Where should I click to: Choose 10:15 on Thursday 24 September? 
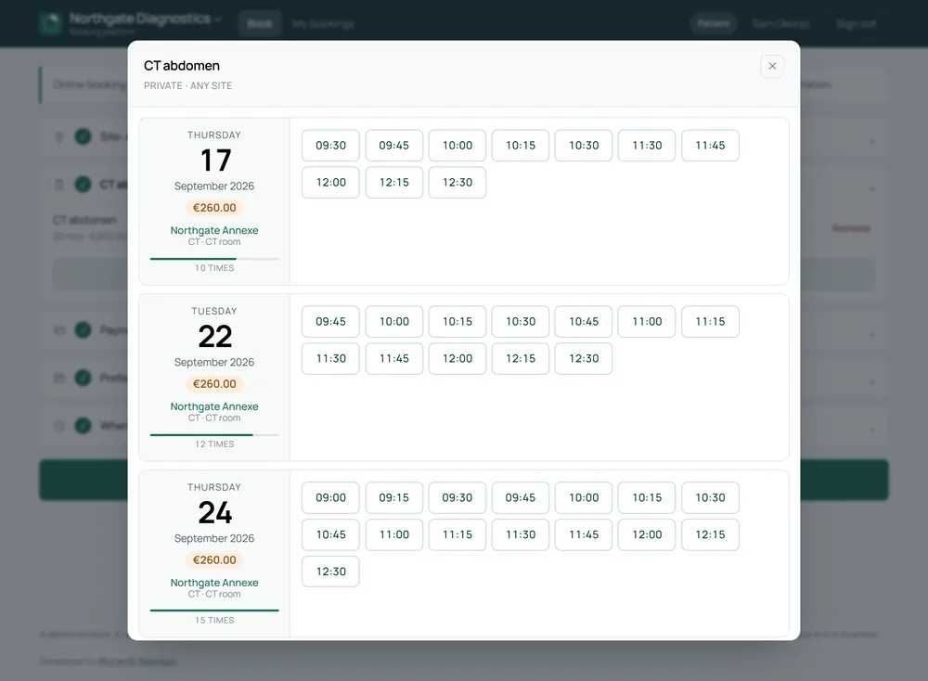647,497
